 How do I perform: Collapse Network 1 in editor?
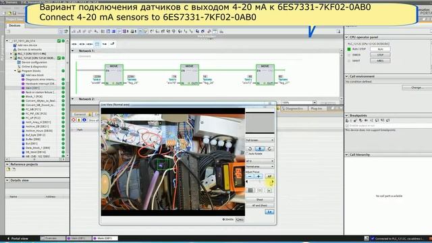(73, 51)
